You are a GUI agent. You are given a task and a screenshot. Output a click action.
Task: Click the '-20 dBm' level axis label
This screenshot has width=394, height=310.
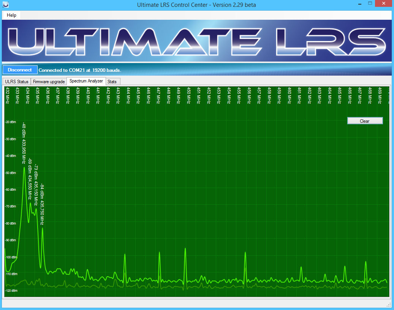[x=11, y=122]
